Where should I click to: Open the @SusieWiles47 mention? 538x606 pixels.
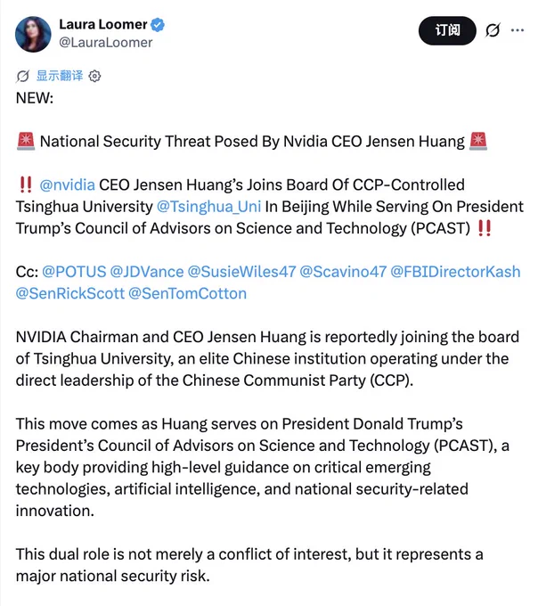(x=241, y=272)
